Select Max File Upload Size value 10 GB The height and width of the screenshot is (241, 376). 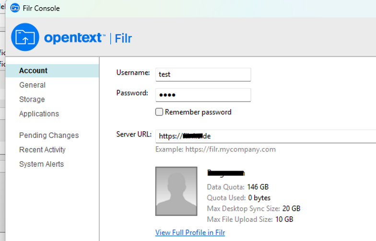point(284,219)
